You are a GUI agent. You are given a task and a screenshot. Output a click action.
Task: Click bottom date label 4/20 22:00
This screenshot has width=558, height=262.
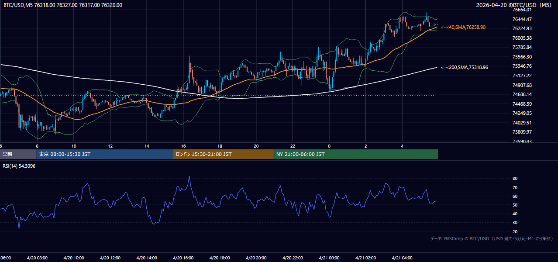pyautogui.click(x=293, y=258)
